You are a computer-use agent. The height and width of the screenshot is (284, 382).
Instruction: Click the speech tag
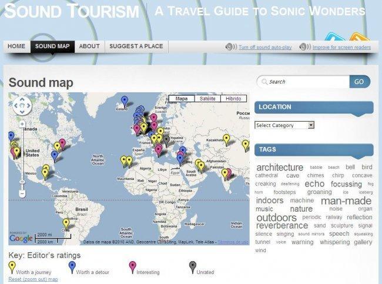click(x=339, y=234)
